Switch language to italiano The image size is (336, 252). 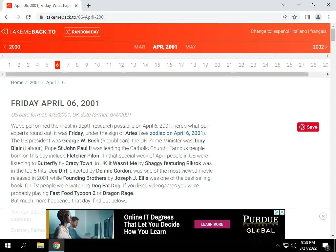(300, 31)
